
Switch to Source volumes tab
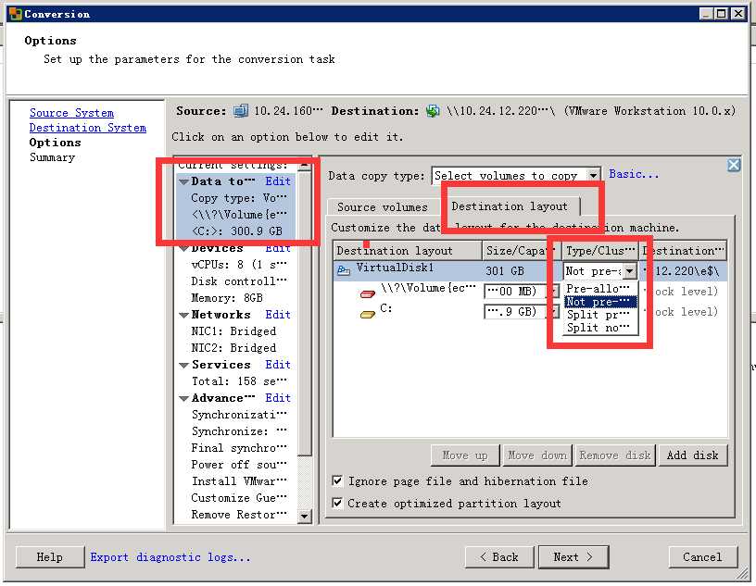(383, 207)
